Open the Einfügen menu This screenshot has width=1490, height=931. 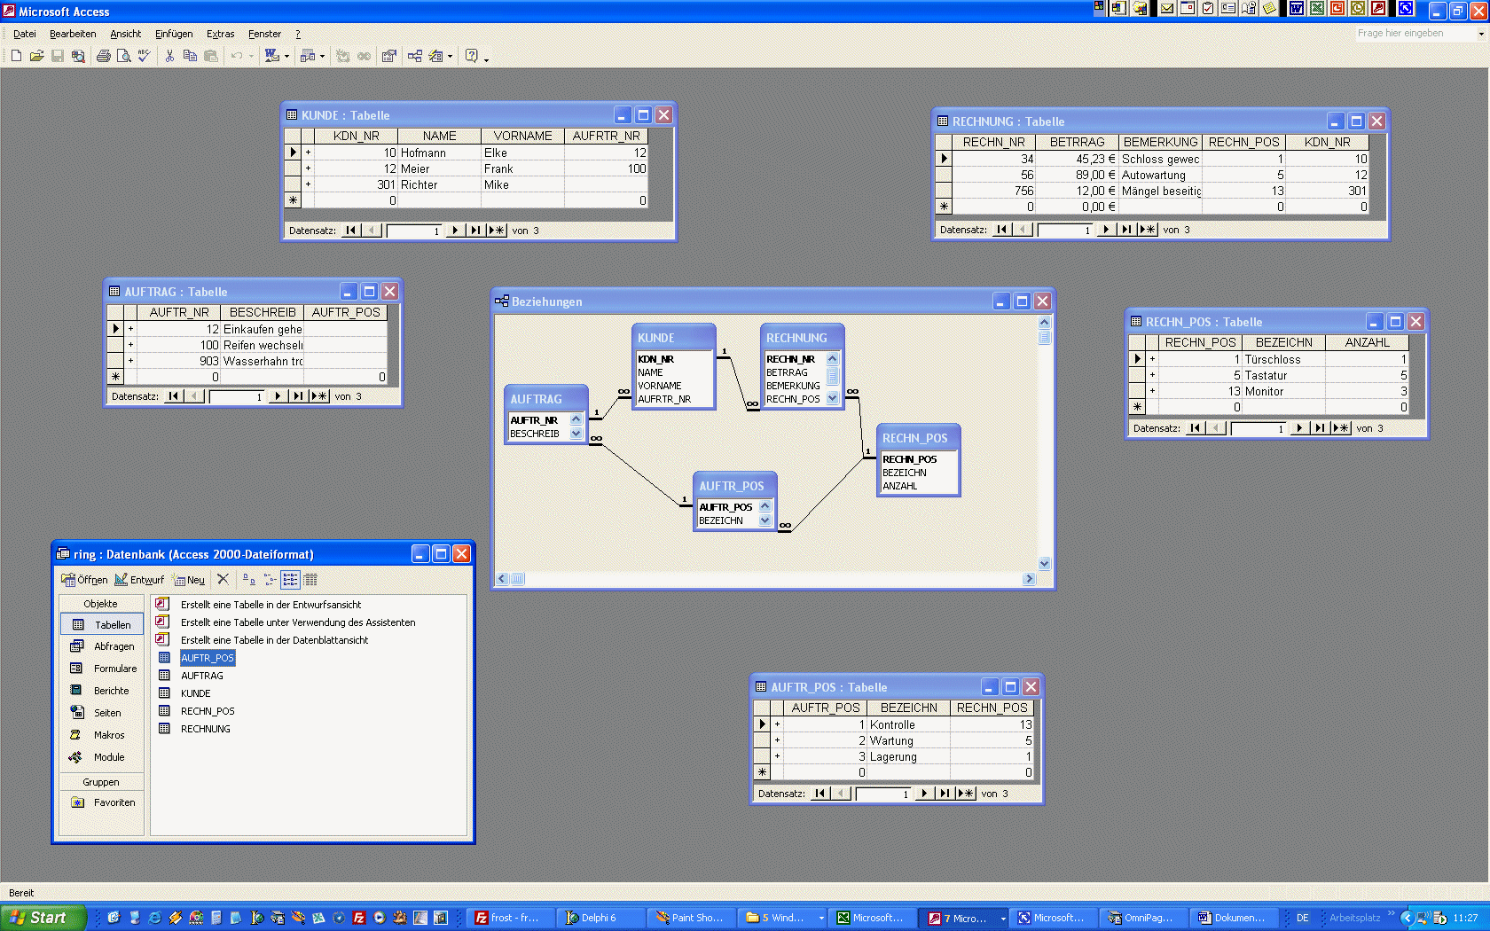174,34
